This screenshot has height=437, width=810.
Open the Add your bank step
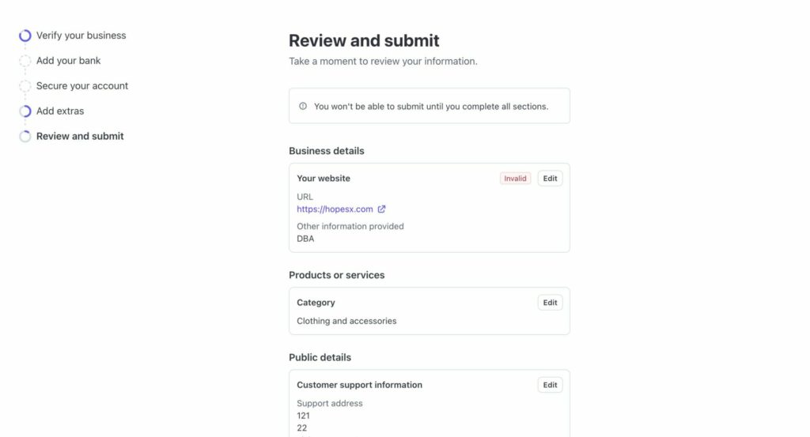(68, 61)
